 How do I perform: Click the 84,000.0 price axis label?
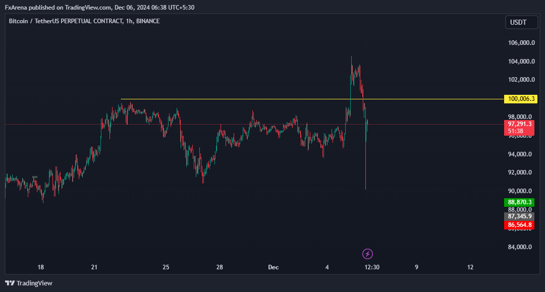tap(520, 247)
